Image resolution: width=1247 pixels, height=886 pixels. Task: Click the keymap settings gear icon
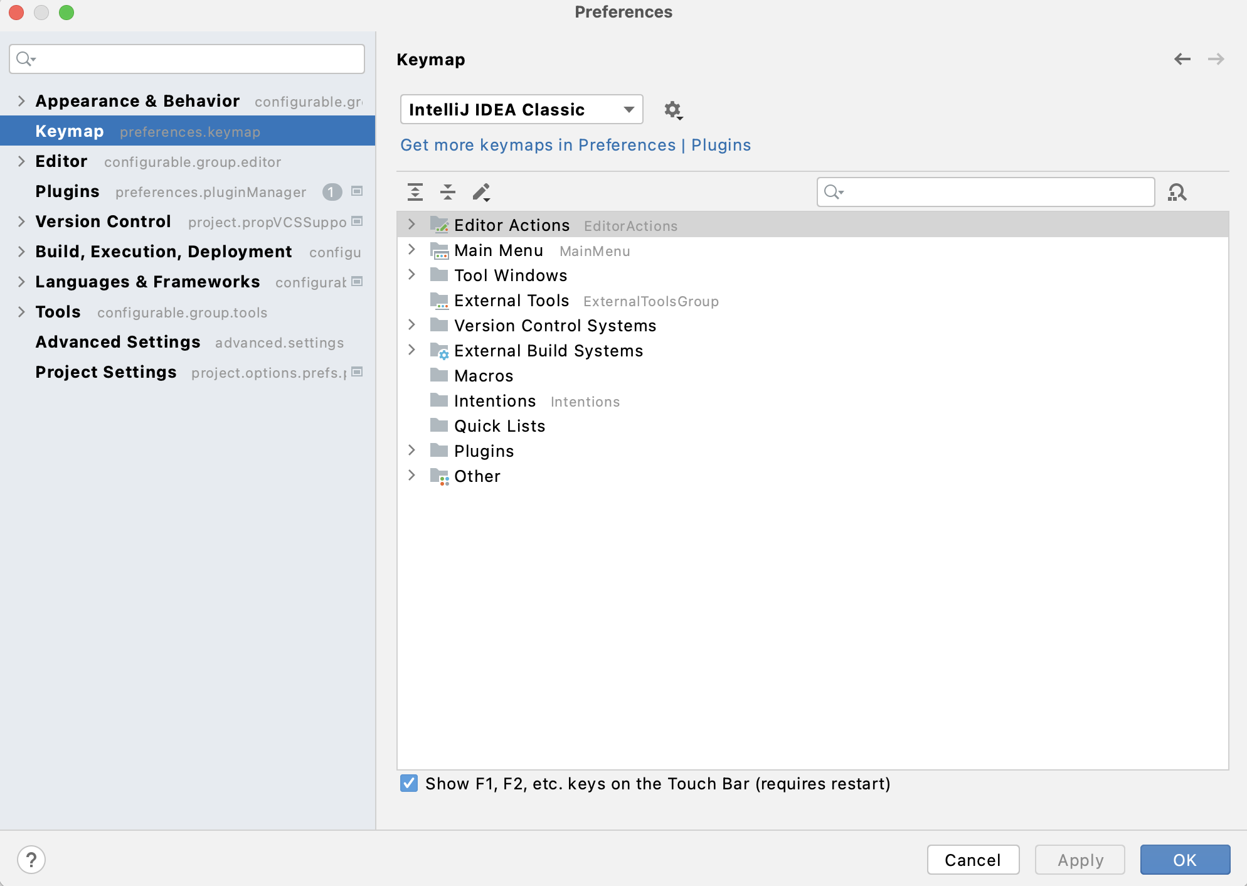[673, 109]
